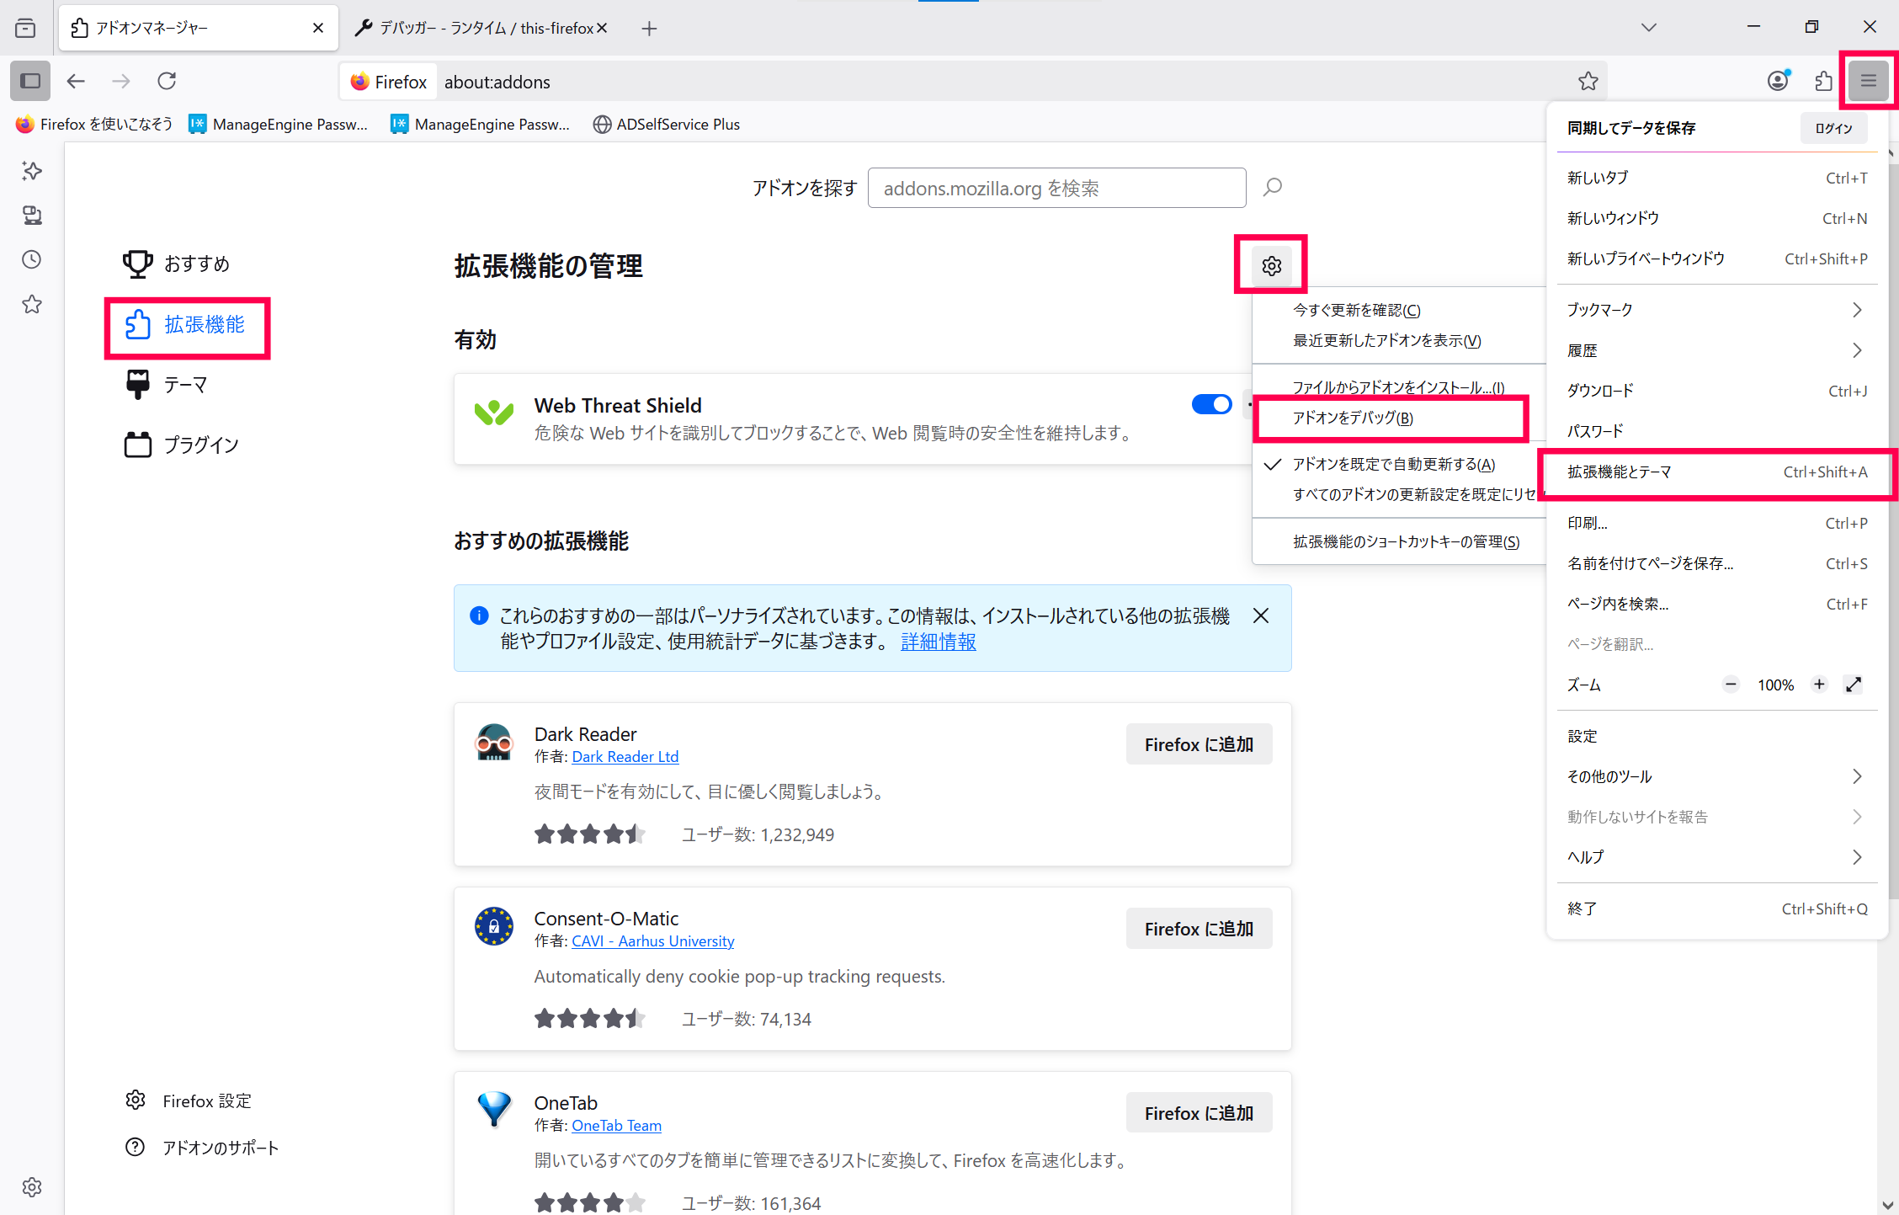Open the Firefox account profile icon
Viewport: 1899px width, 1215px height.
click(1777, 81)
